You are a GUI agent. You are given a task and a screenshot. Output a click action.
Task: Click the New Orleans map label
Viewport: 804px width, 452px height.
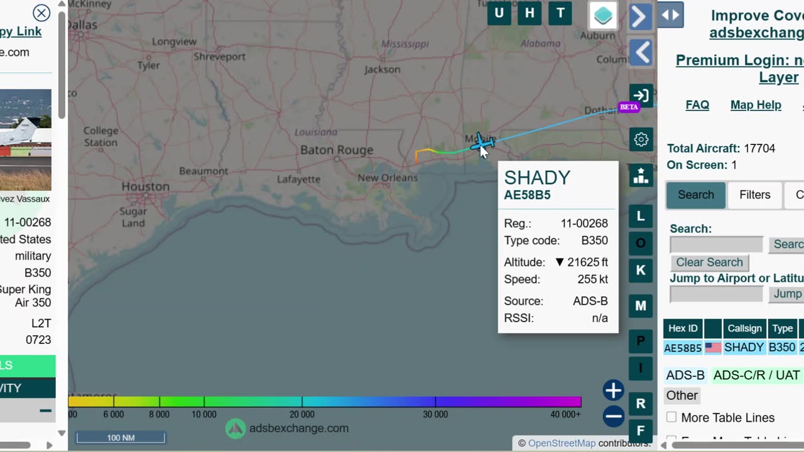387,178
